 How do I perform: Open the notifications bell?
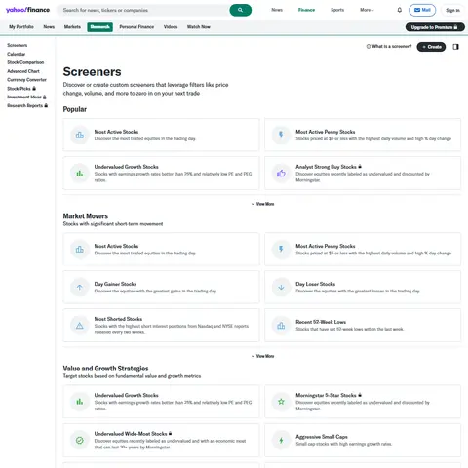pyautogui.click(x=400, y=10)
